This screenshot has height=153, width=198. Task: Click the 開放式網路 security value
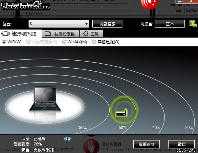coord(44,150)
